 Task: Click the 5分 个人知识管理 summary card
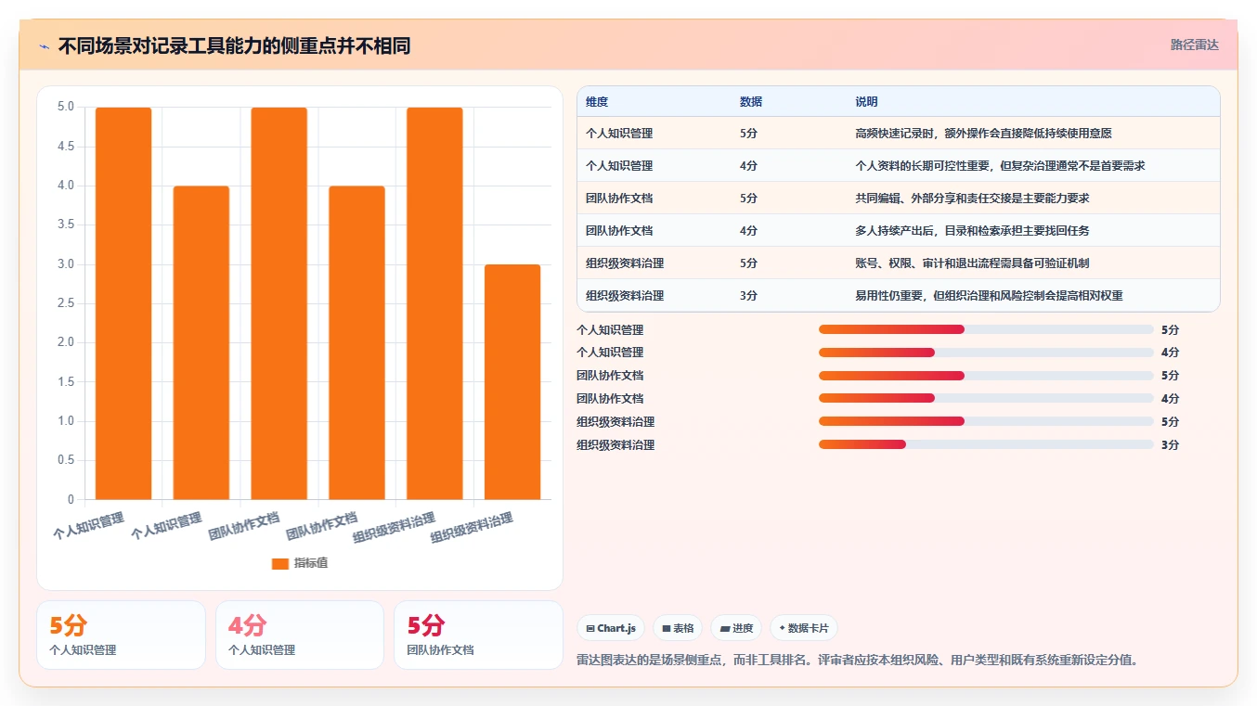(x=121, y=635)
